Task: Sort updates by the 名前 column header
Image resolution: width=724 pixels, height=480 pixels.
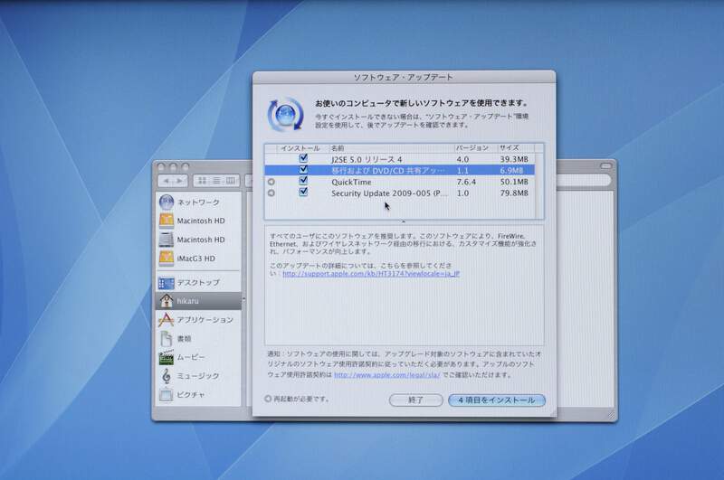Action: pyautogui.click(x=389, y=147)
